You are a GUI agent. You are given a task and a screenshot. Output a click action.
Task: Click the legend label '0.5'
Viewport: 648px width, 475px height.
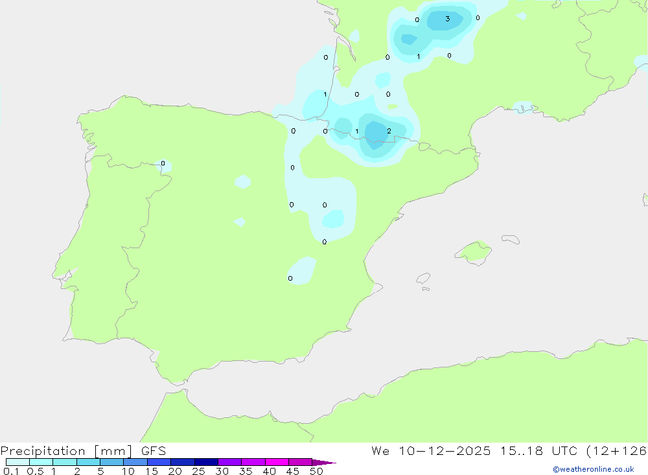click(x=35, y=471)
